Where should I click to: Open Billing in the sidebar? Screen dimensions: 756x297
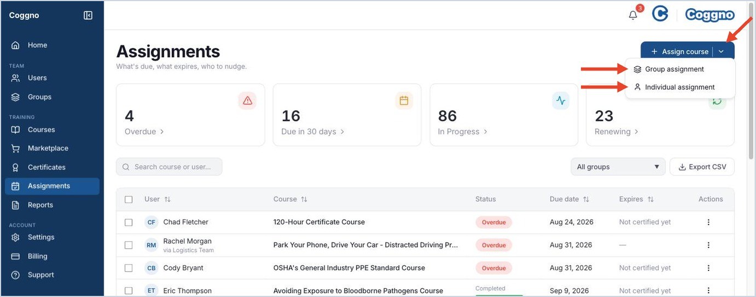click(52, 257)
